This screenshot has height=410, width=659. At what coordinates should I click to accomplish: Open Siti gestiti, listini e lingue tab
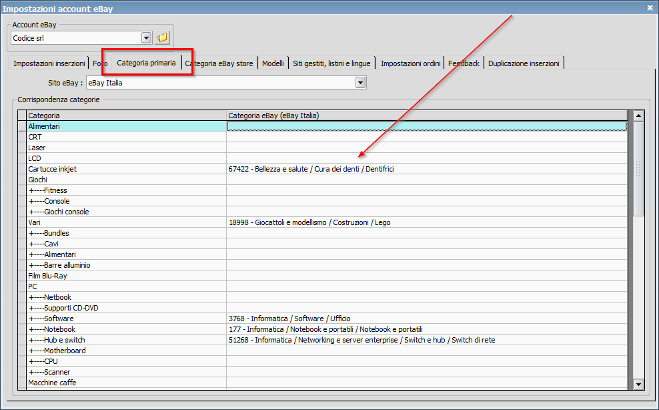332,63
